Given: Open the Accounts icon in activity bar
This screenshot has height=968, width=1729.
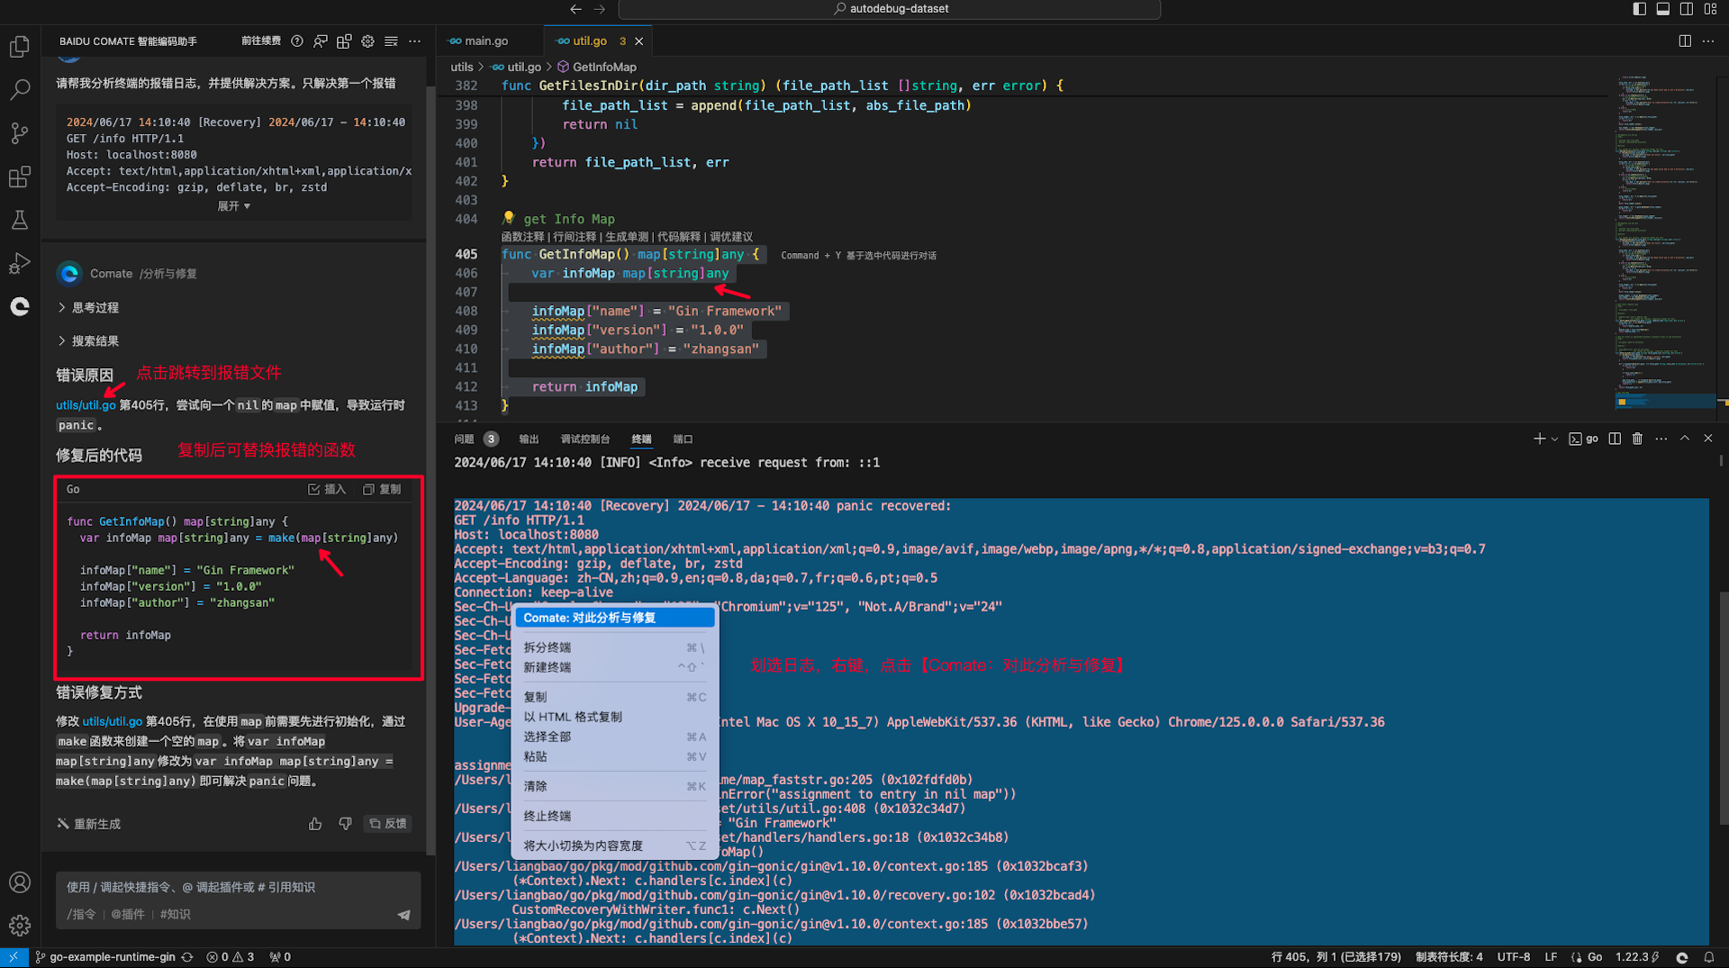Looking at the screenshot, I should coord(20,882).
